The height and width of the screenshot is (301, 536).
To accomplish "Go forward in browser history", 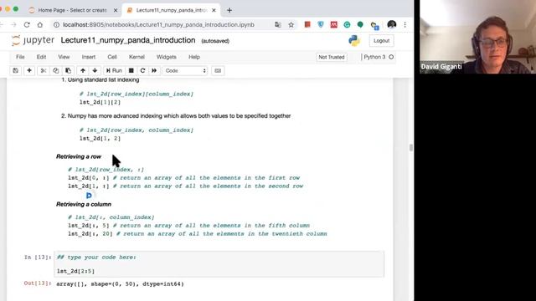I will click(x=13, y=24).
